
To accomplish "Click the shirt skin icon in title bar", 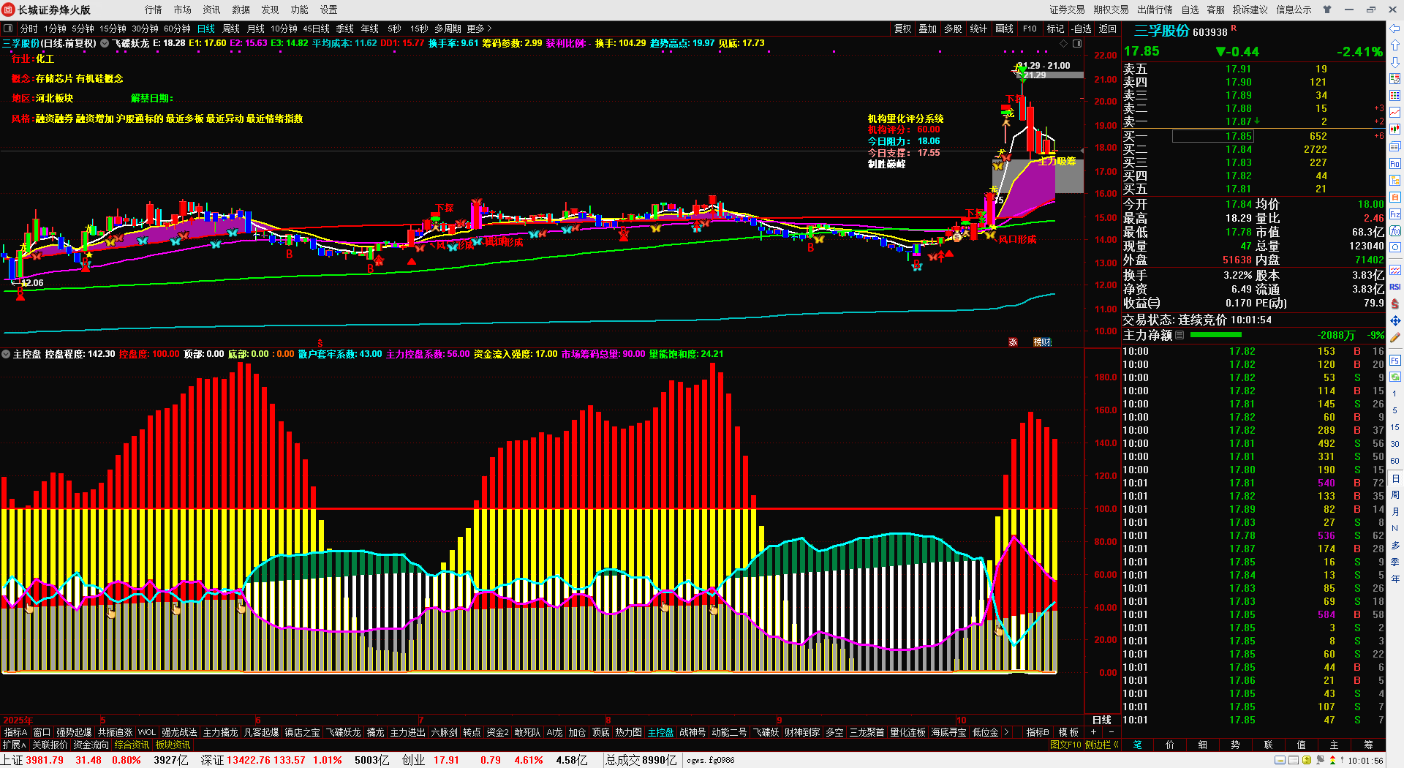I will 1327,10.
